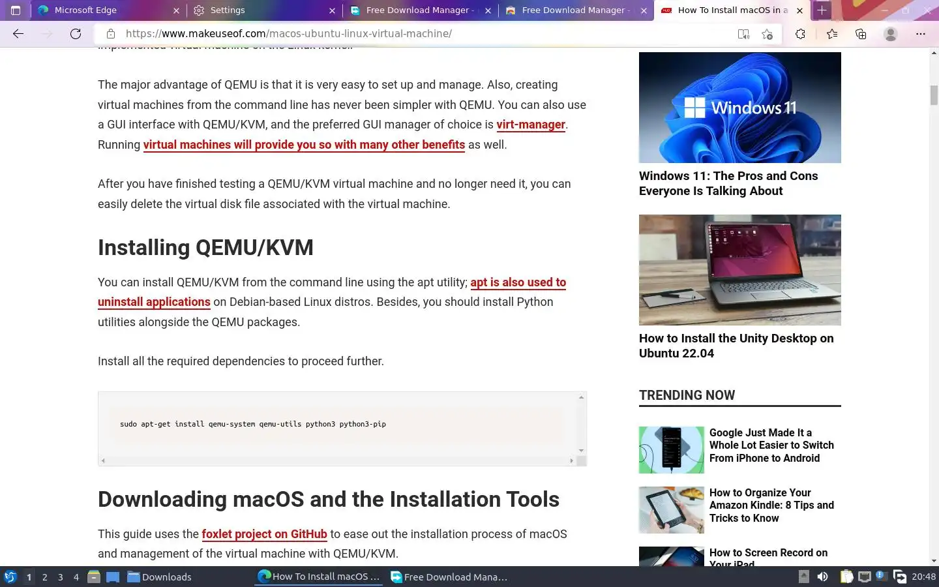This screenshot has height=587, width=939.
Task: Close the Settings tab
Action: tap(332, 10)
